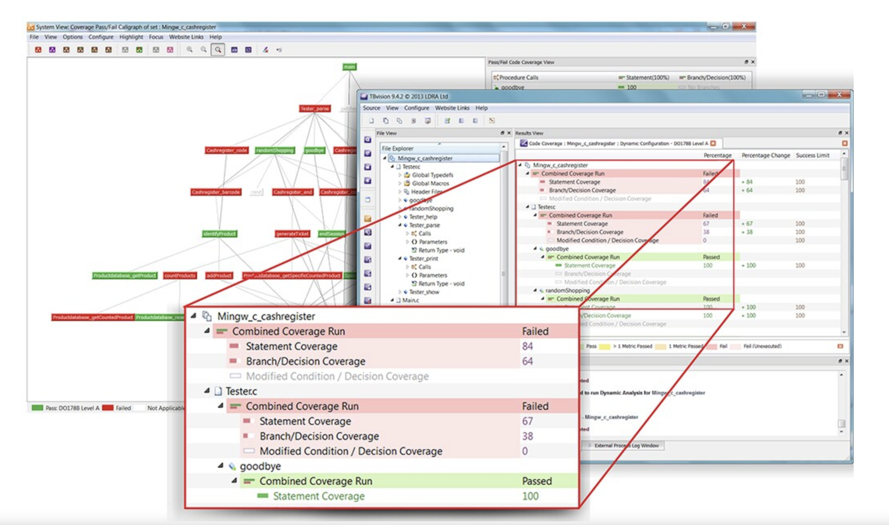
Task: Click the green main node in callgraph
Action: (x=349, y=67)
